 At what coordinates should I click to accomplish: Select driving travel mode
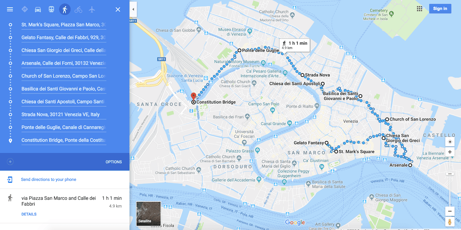38,9
